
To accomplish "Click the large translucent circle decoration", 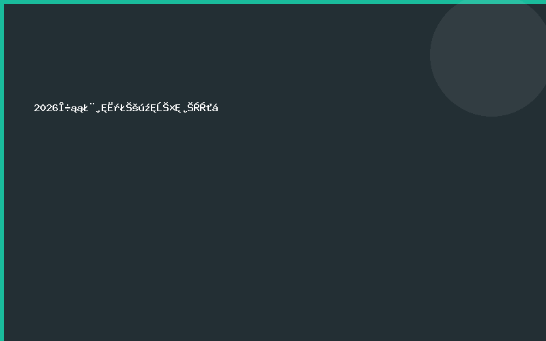I will coord(488,58).
